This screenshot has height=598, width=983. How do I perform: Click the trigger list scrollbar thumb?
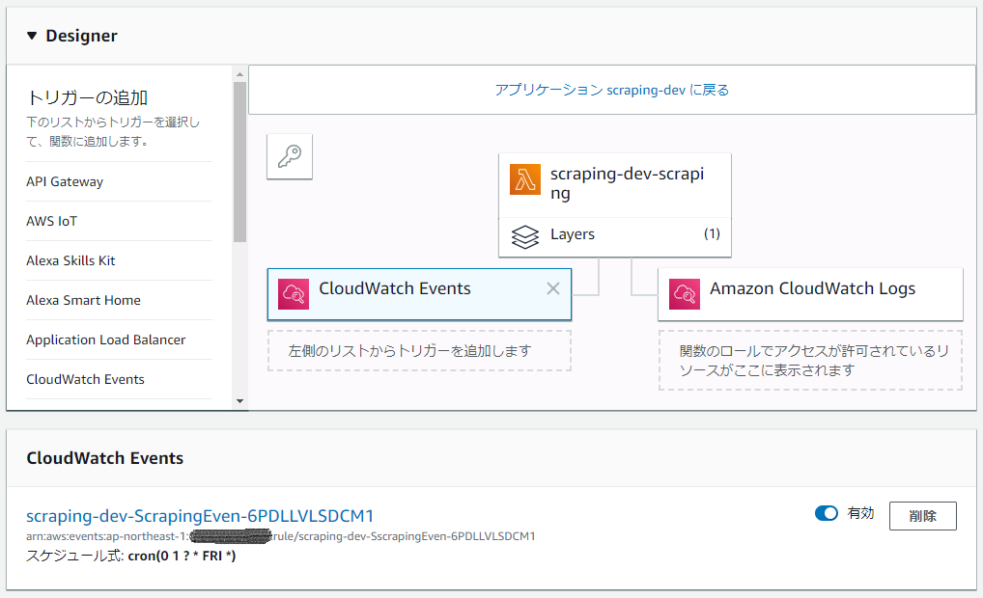239,161
